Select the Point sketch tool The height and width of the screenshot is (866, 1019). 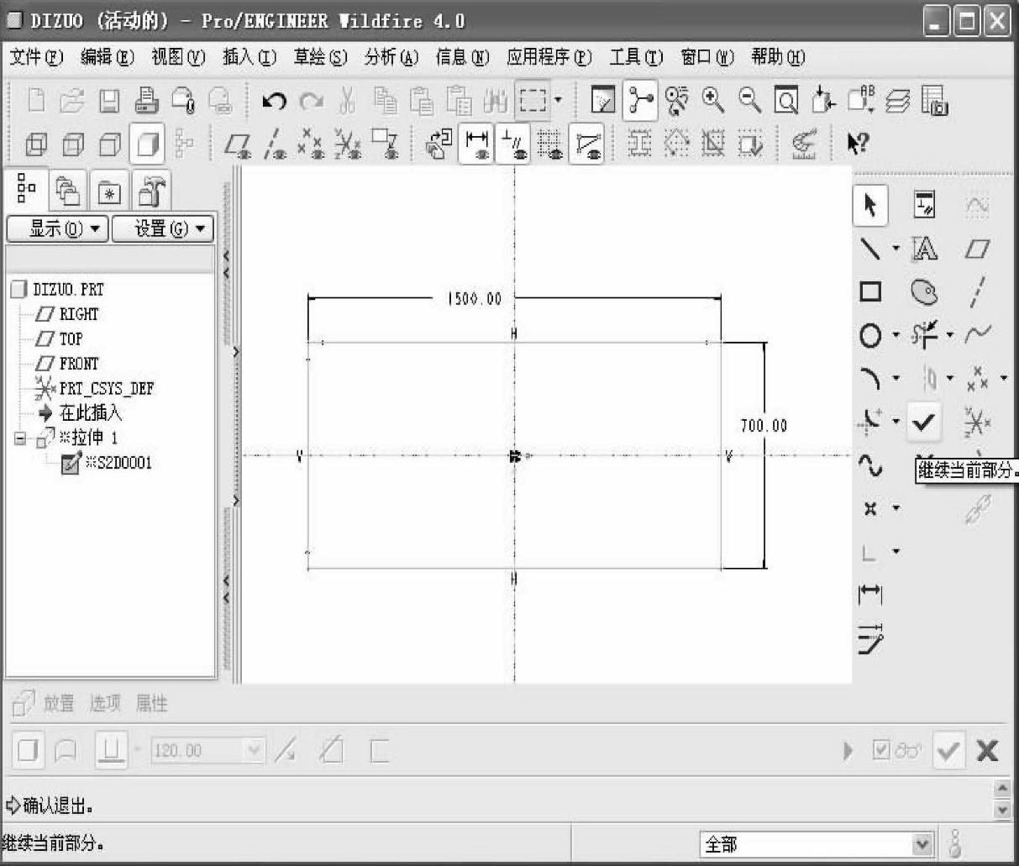point(870,508)
